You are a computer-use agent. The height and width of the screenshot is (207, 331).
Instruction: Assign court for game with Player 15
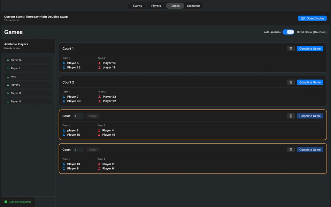[x=93, y=116]
